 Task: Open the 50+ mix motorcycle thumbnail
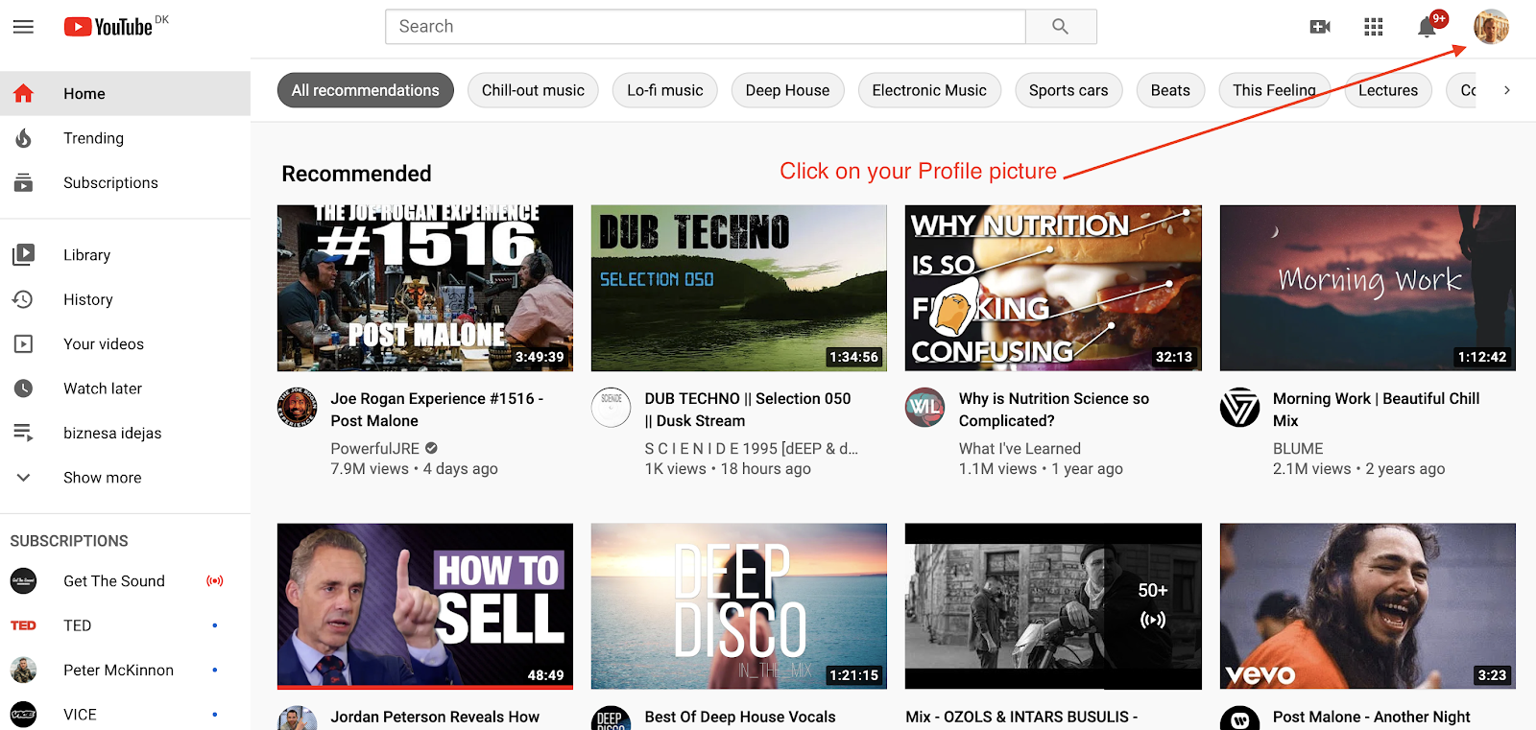[x=1053, y=606]
